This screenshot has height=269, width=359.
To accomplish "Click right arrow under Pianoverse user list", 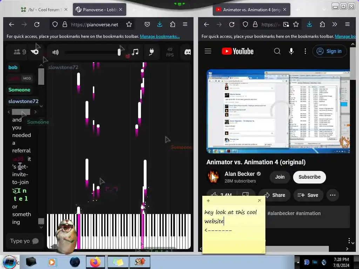I will point(35,112).
